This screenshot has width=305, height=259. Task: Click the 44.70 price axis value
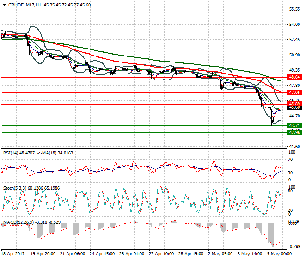click(x=294, y=116)
